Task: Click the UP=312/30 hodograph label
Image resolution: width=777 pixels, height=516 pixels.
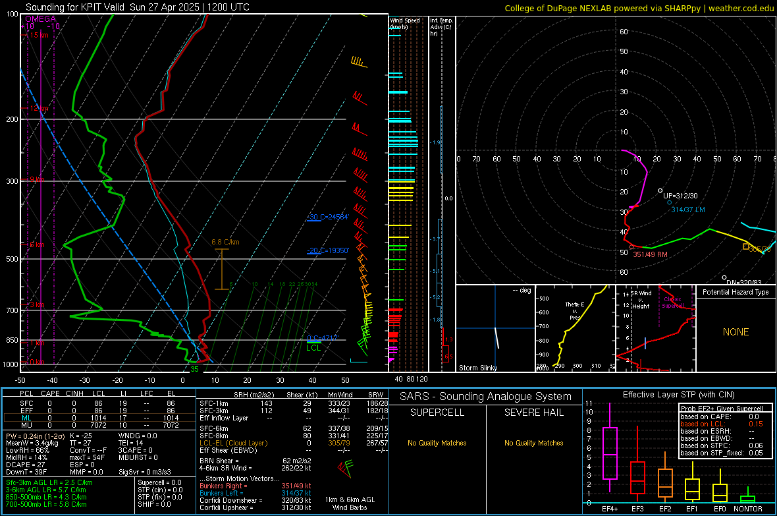Action: pyautogui.click(x=680, y=196)
